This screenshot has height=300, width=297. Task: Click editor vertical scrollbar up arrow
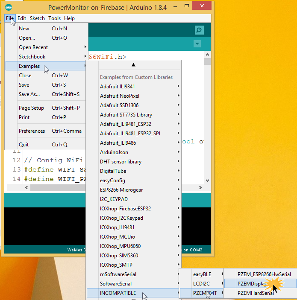[x=207, y=55]
